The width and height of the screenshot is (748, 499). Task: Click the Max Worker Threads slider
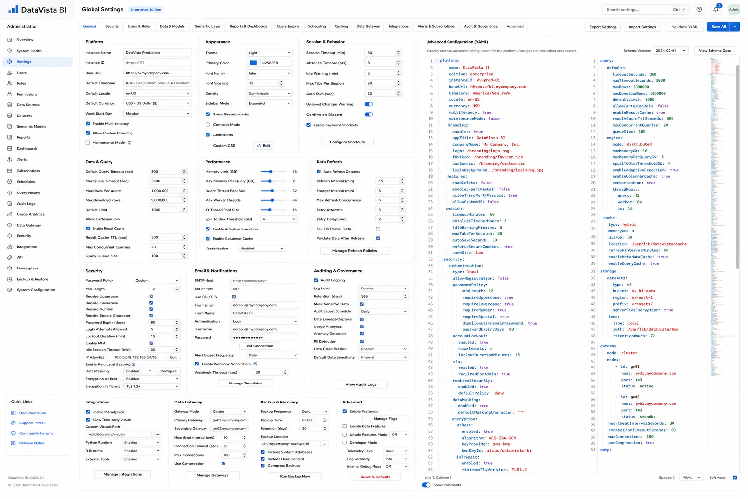tap(273, 200)
